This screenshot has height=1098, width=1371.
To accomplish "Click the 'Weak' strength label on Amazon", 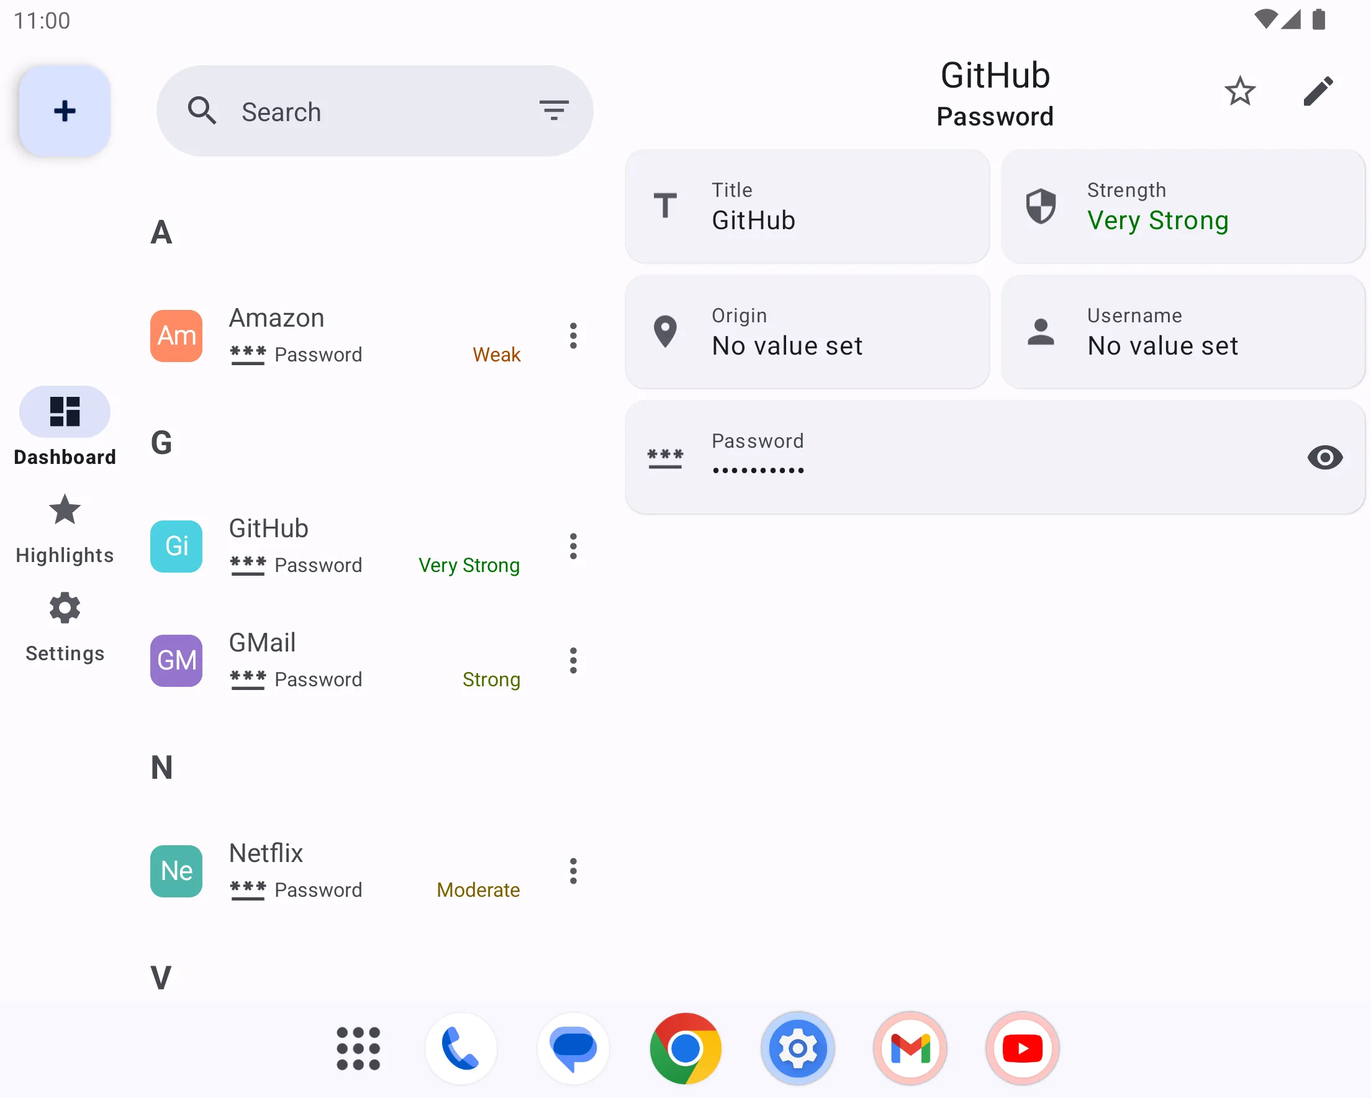I will [496, 355].
